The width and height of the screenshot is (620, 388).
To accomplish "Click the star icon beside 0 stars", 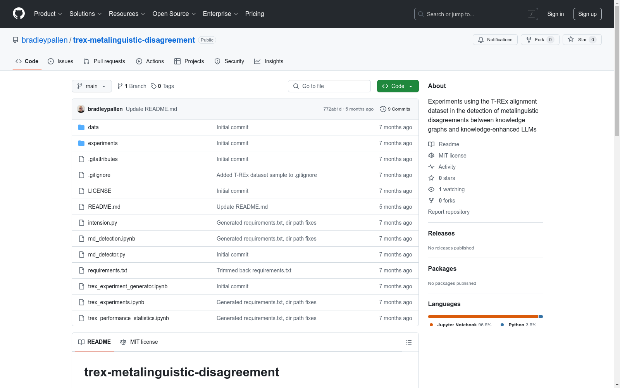I will click(x=431, y=178).
